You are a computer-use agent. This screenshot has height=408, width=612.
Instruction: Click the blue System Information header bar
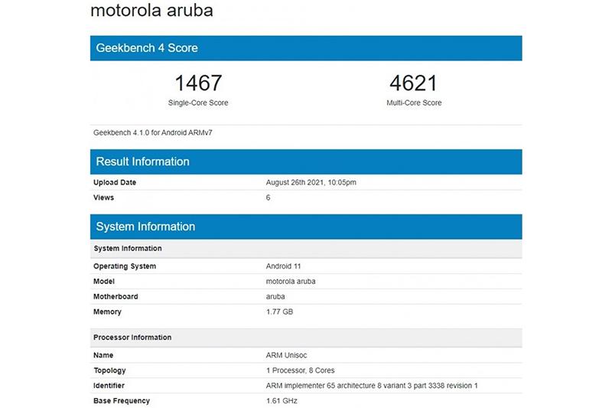(306, 227)
